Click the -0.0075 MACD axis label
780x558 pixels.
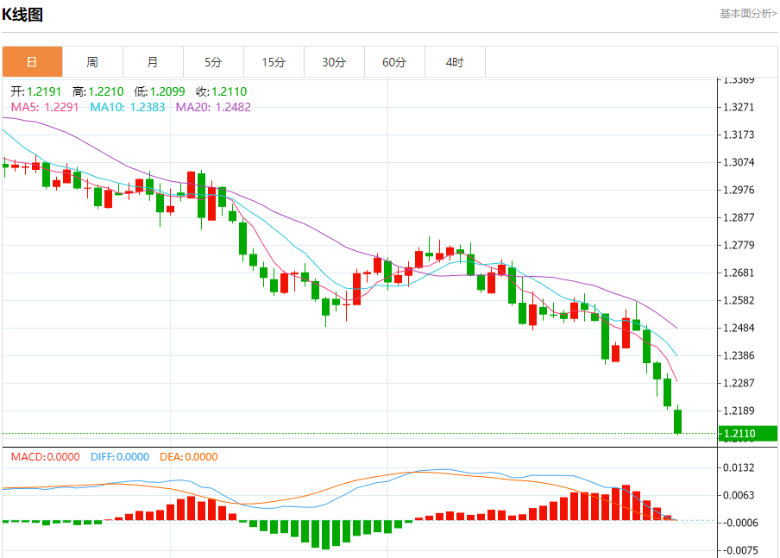(x=739, y=550)
